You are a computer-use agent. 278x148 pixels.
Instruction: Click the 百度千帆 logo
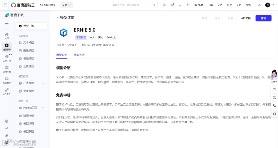14,15
